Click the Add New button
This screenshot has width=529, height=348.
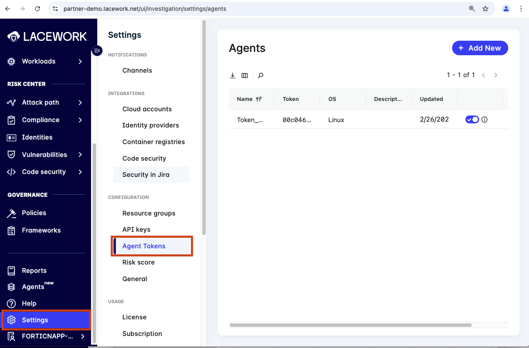coord(480,48)
